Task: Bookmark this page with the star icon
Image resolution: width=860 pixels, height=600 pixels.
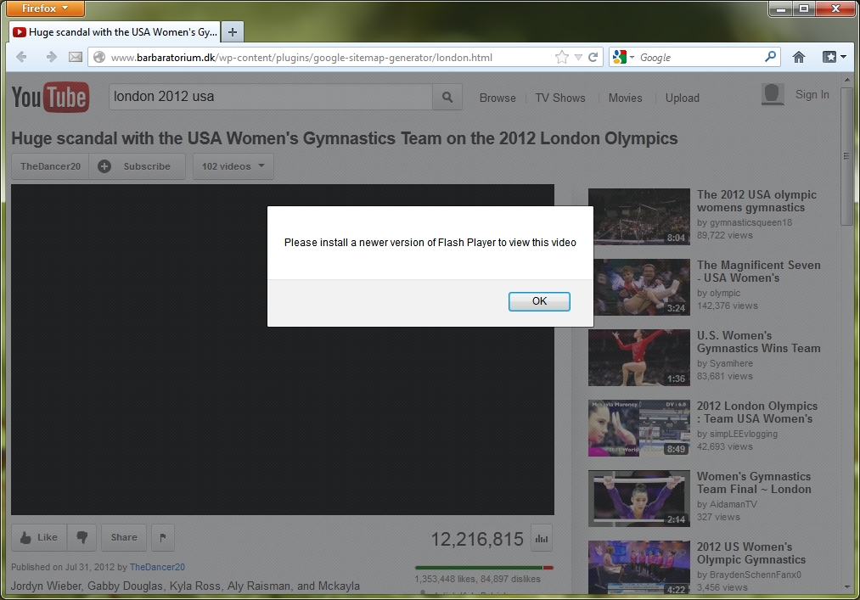Action: (561, 58)
